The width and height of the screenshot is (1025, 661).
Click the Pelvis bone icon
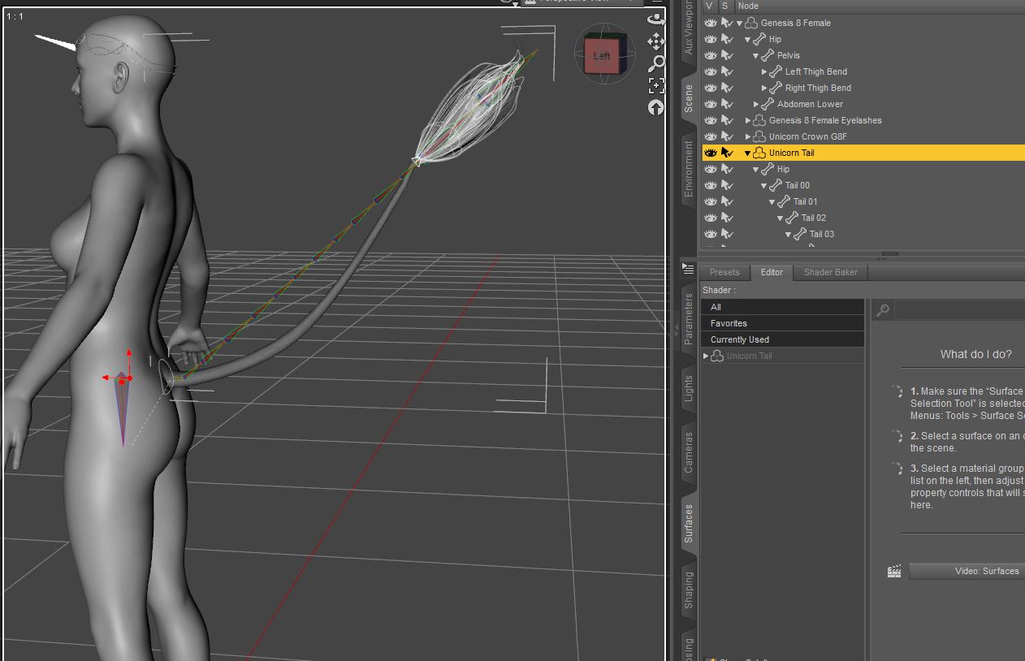click(768, 55)
